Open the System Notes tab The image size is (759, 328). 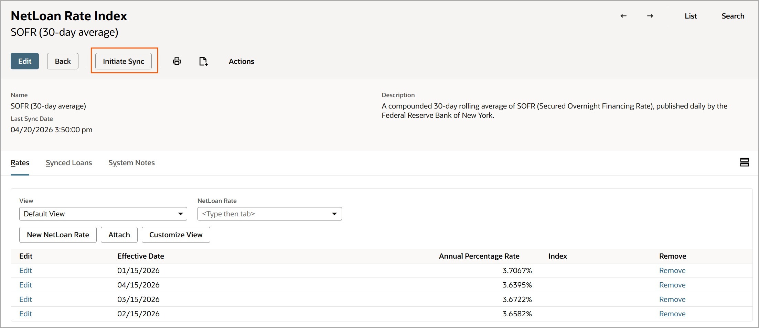tap(131, 163)
